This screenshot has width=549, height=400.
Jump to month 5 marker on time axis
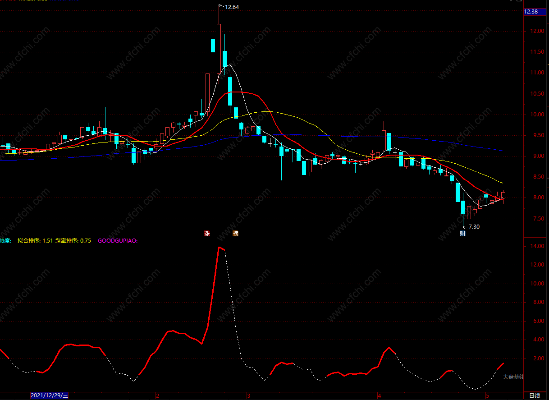coord(487,396)
